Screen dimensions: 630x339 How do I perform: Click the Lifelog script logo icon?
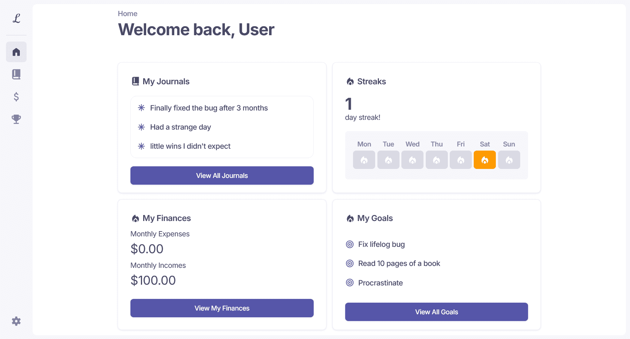click(x=16, y=18)
